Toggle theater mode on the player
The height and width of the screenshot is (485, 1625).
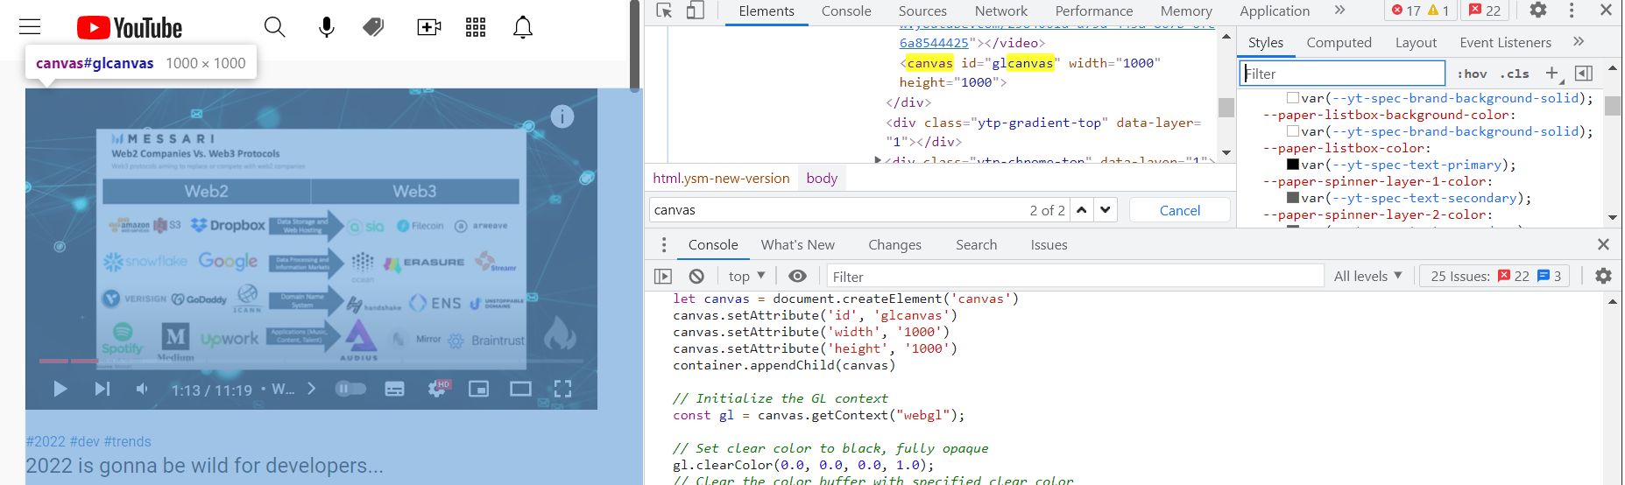521,389
